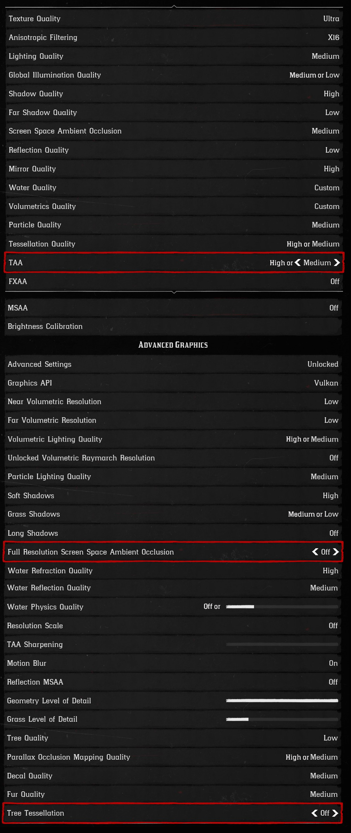Click right arrow on Full Resolution SSAO
351x833 pixels.
coord(336,552)
